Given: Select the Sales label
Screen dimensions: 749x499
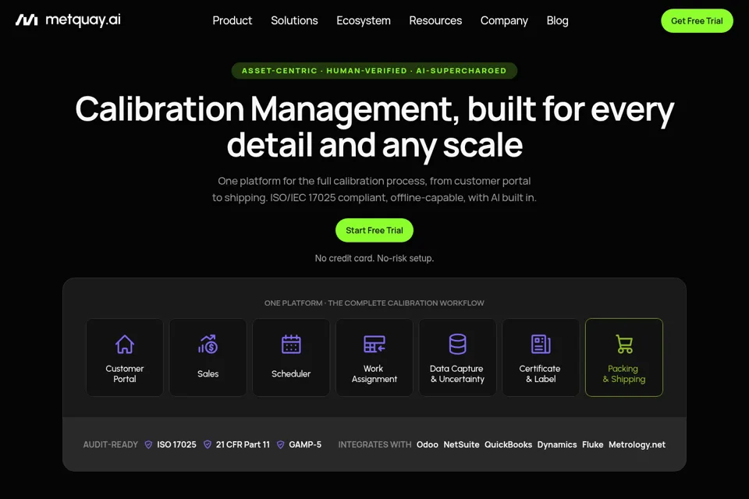Looking at the screenshot, I should (208, 374).
